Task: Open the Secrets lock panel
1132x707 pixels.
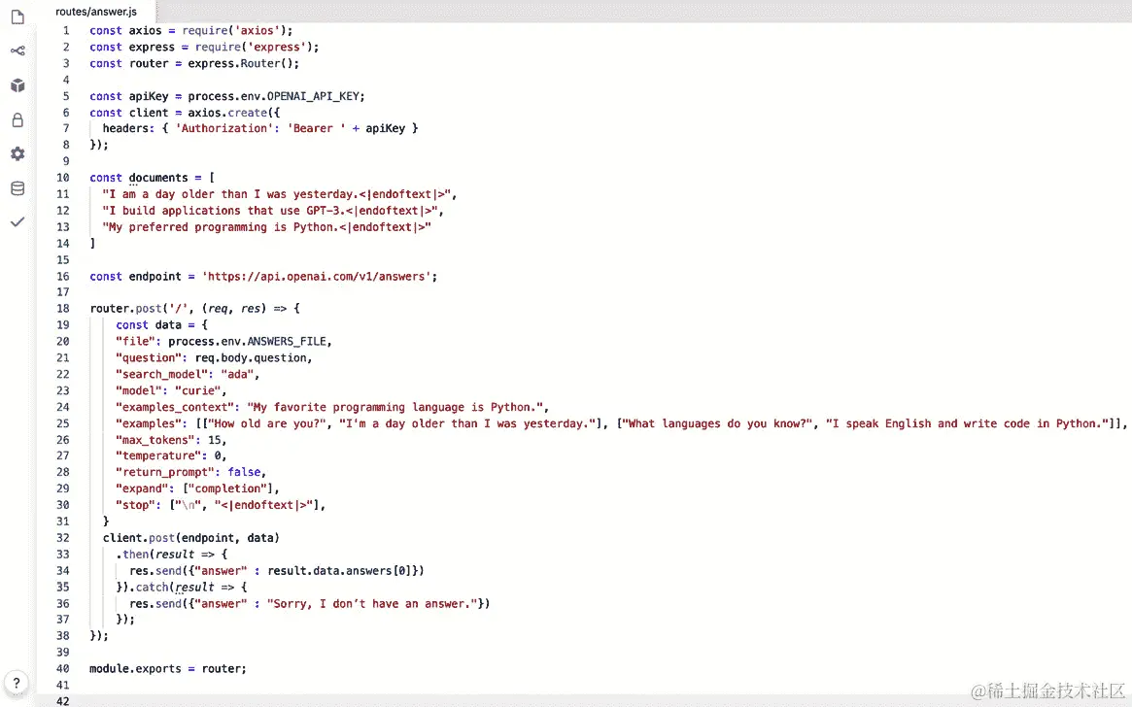Action: click(x=17, y=118)
